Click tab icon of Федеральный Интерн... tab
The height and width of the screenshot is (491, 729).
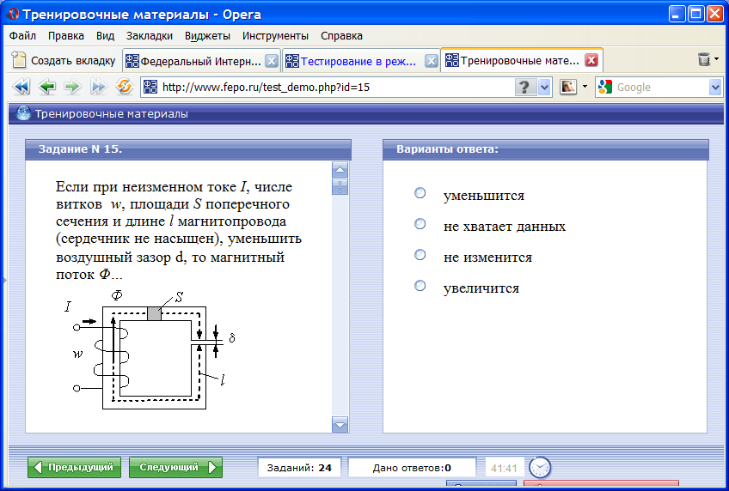coord(132,61)
